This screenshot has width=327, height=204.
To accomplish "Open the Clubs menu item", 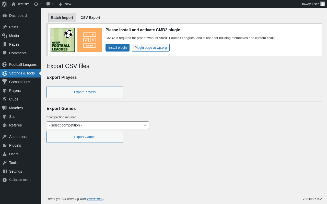I will (x=20, y=99).
